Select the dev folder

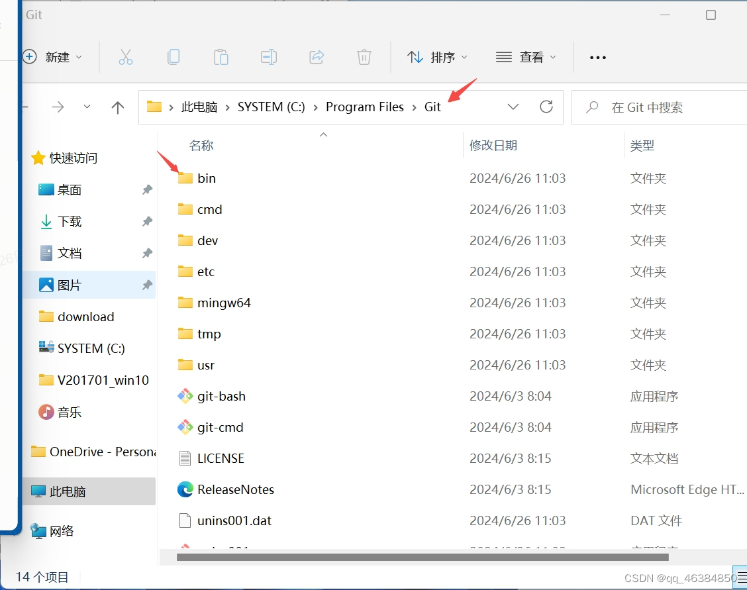(208, 240)
